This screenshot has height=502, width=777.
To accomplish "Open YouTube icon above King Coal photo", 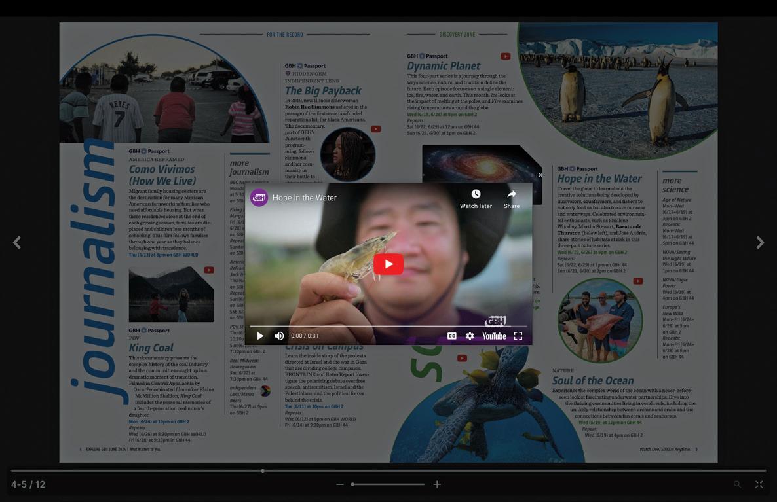I will (x=209, y=270).
